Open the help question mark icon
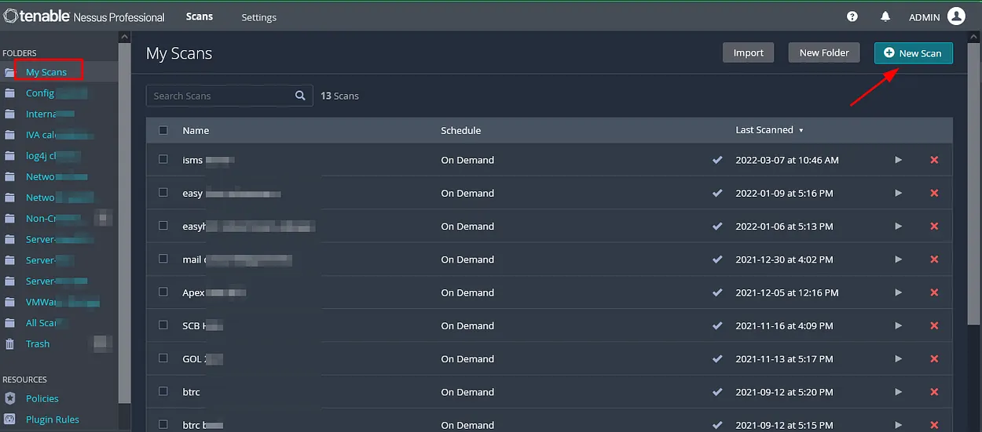This screenshot has height=432, width=982. click(852, 16)
